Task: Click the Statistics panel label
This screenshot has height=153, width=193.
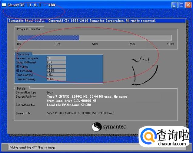Action: tap(23, 54)
